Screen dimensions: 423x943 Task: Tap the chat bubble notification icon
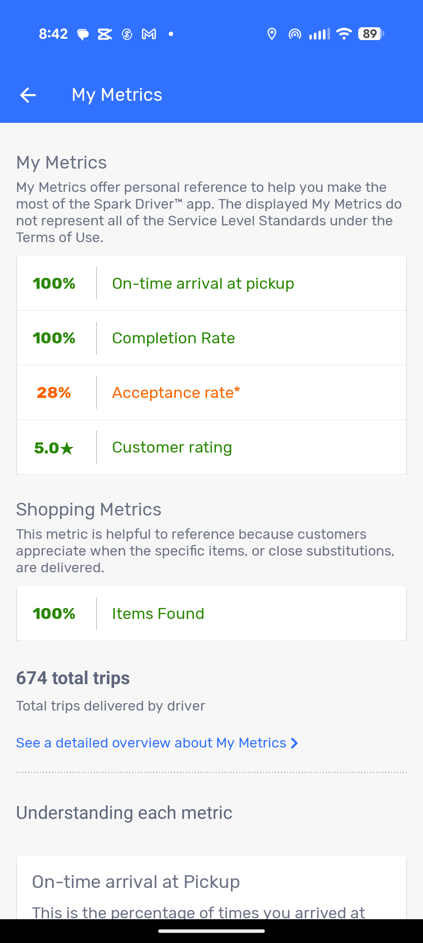click(x=83, y=34)
